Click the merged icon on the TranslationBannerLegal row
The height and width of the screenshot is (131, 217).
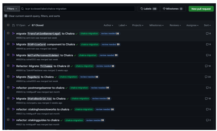pyautogui.click(x=13, y=33)
